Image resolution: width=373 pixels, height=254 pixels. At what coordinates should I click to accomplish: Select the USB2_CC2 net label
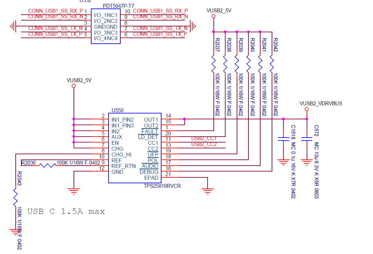click(204, 144)
